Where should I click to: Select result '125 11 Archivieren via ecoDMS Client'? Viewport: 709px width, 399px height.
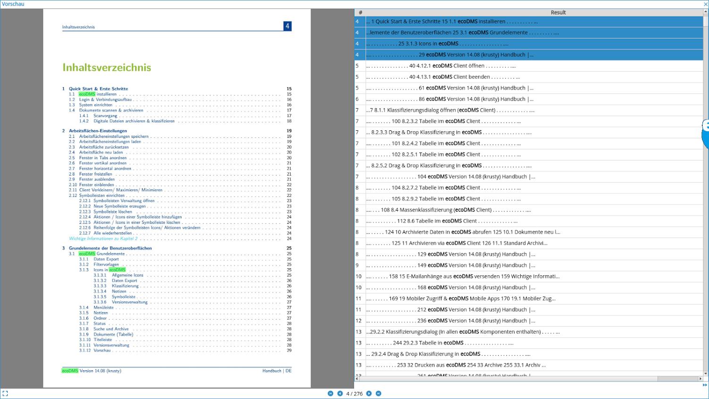coord(529,243)
